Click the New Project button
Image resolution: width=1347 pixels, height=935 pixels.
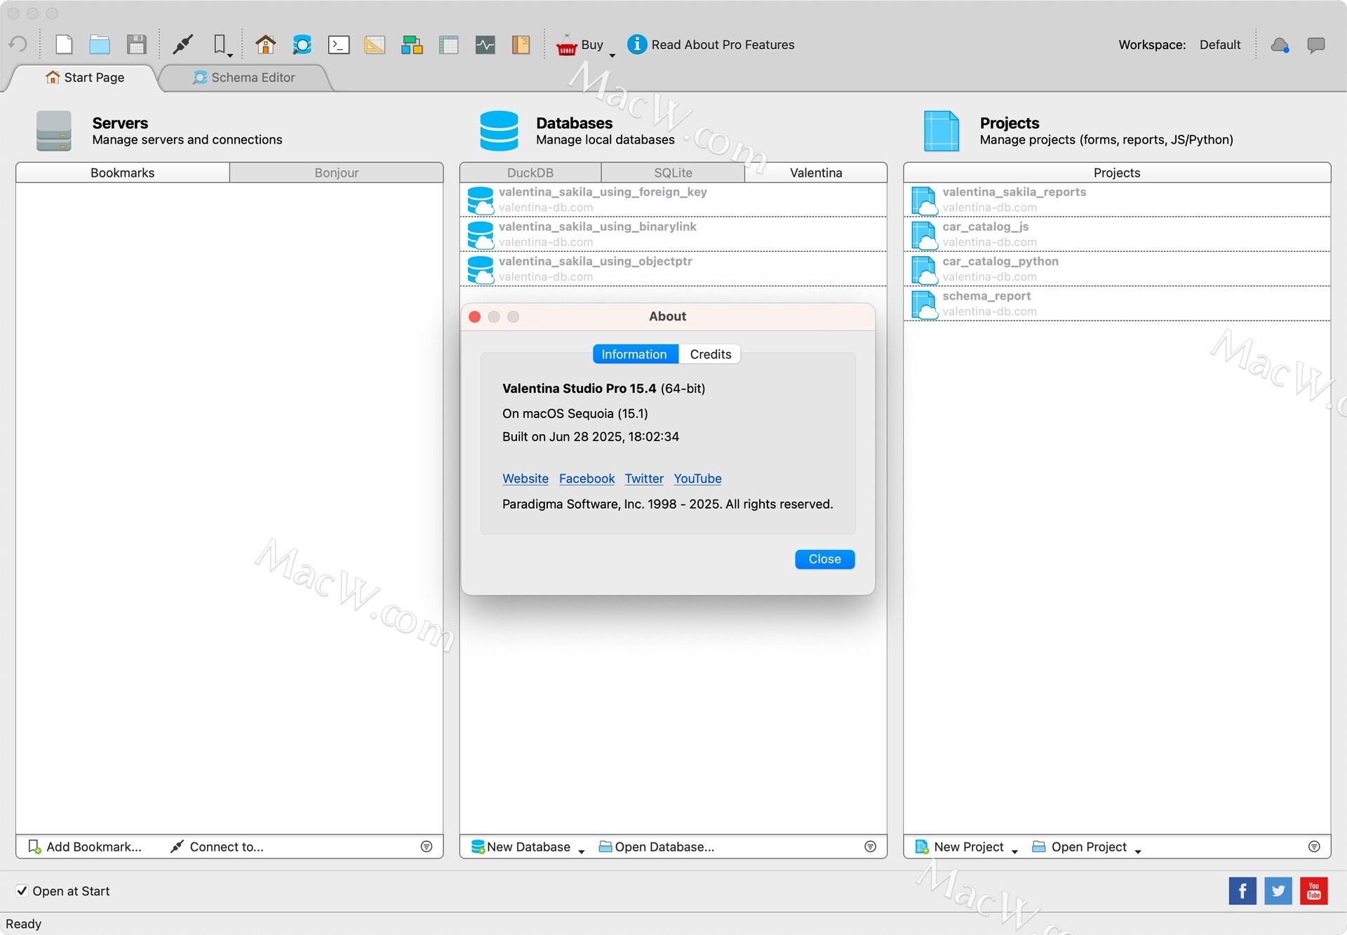click(x=959, y=847)
